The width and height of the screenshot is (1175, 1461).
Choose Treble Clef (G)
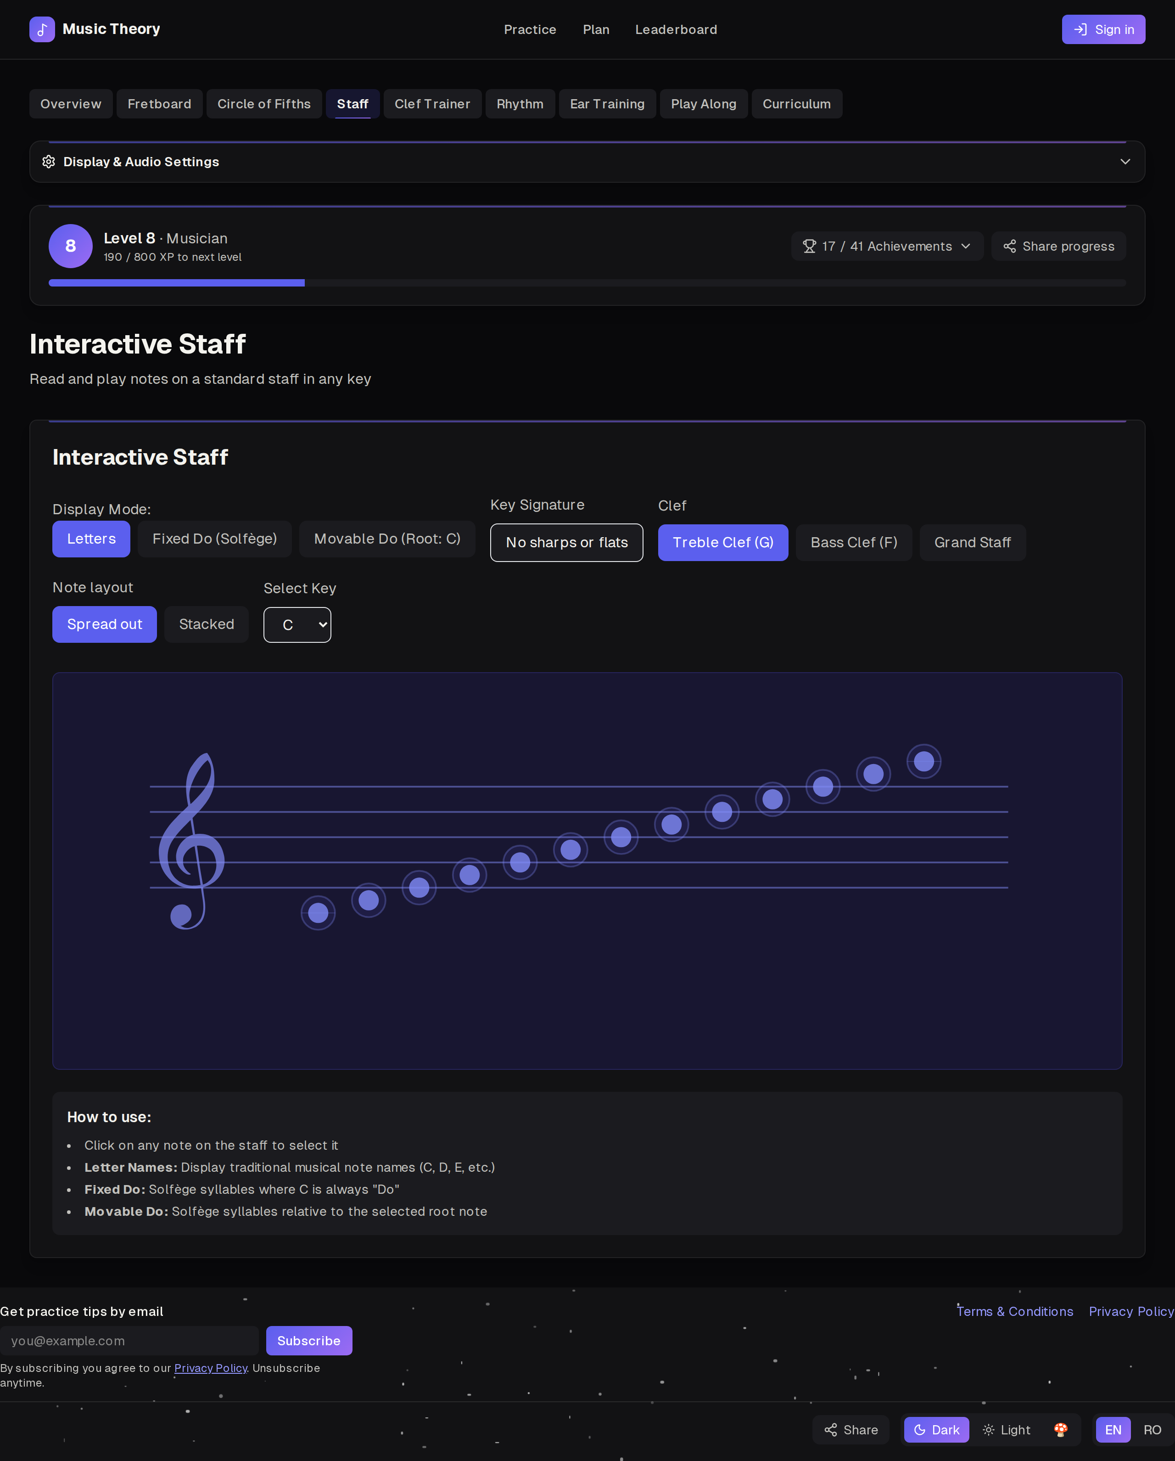tap(722, 542)
